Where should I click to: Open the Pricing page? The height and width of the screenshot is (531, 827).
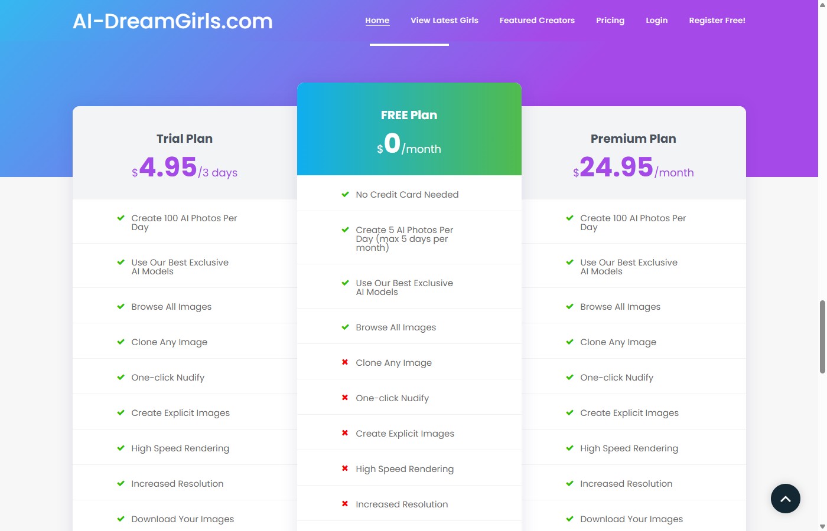click(x=610, y=20)
